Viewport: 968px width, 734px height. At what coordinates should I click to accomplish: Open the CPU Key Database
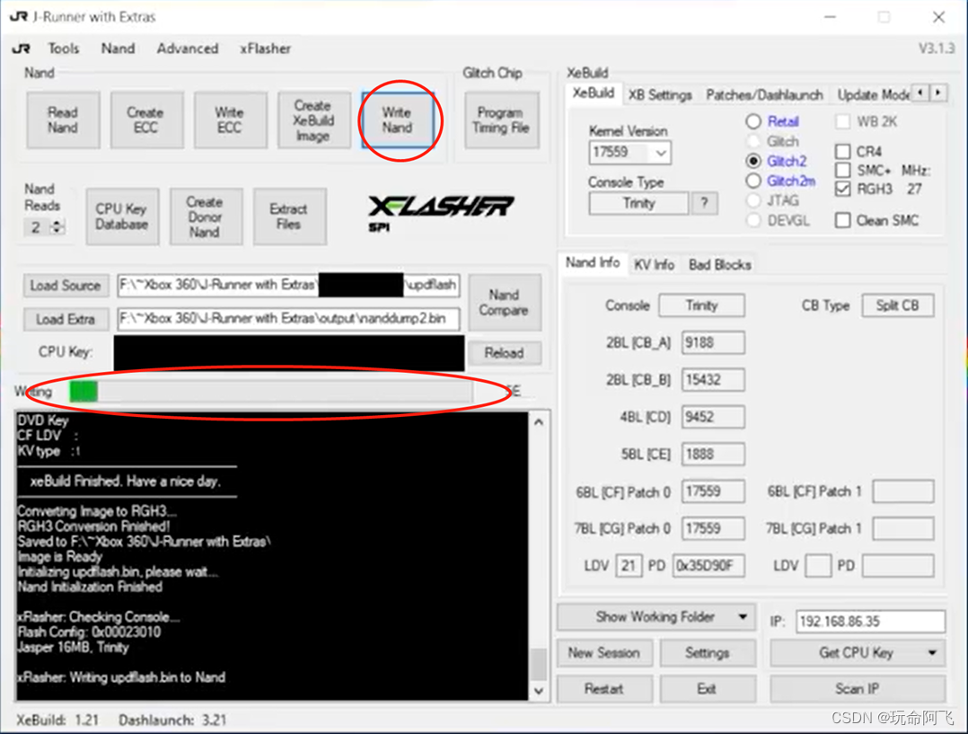[122, 217]
